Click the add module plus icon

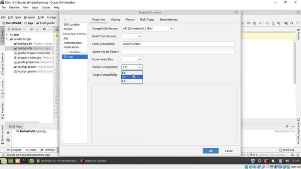(x=65, y=19)
